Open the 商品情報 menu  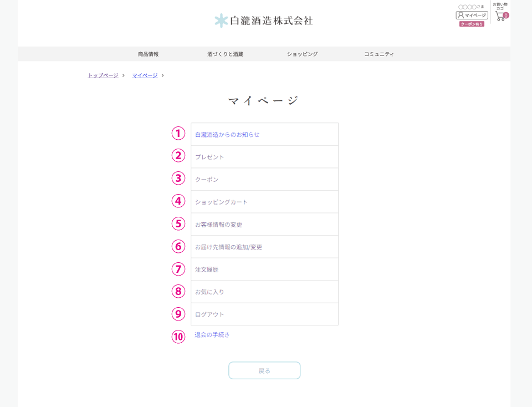pyautogui.click(x=149, y=54)
